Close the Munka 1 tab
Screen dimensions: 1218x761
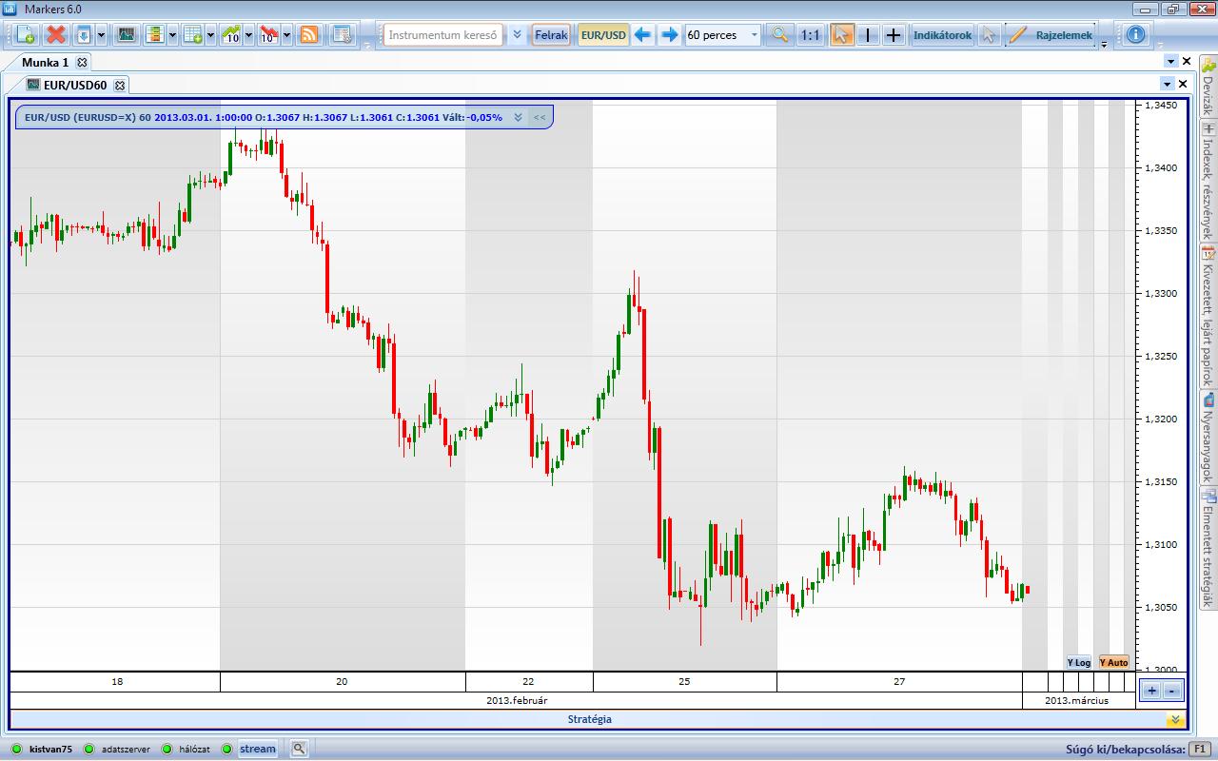82,63
